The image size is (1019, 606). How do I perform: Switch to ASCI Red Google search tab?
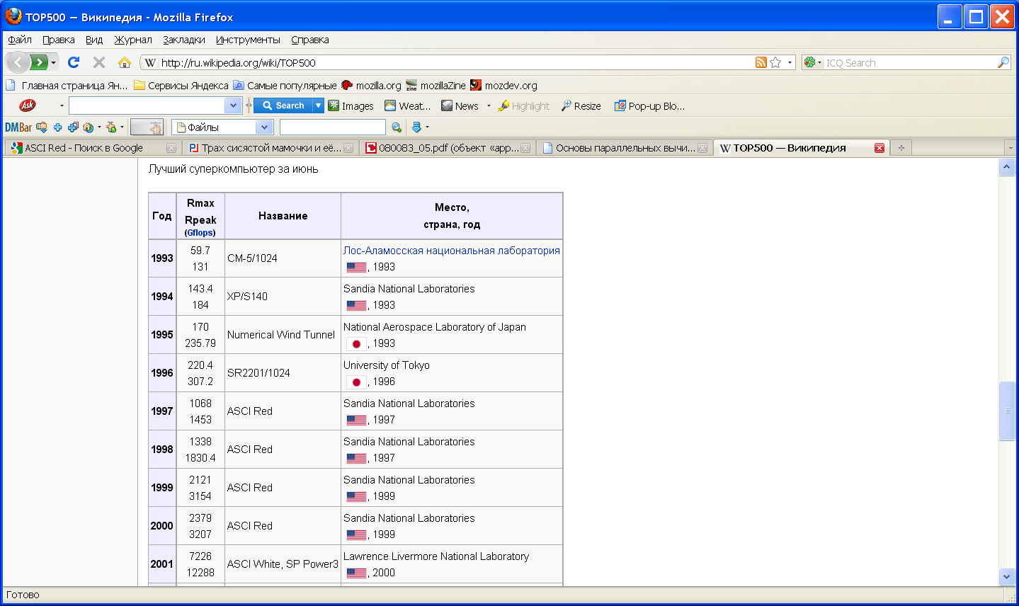[x=92, y=148]
